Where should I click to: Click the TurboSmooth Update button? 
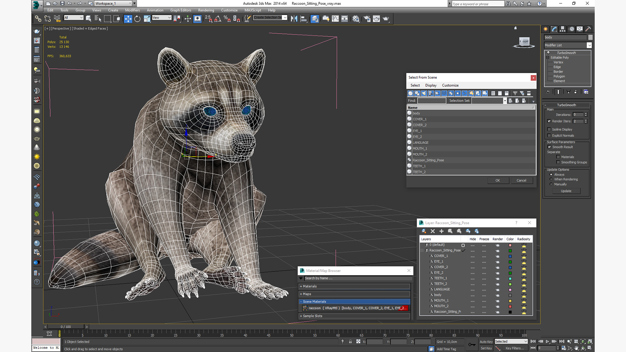click(x=566, y=191)
